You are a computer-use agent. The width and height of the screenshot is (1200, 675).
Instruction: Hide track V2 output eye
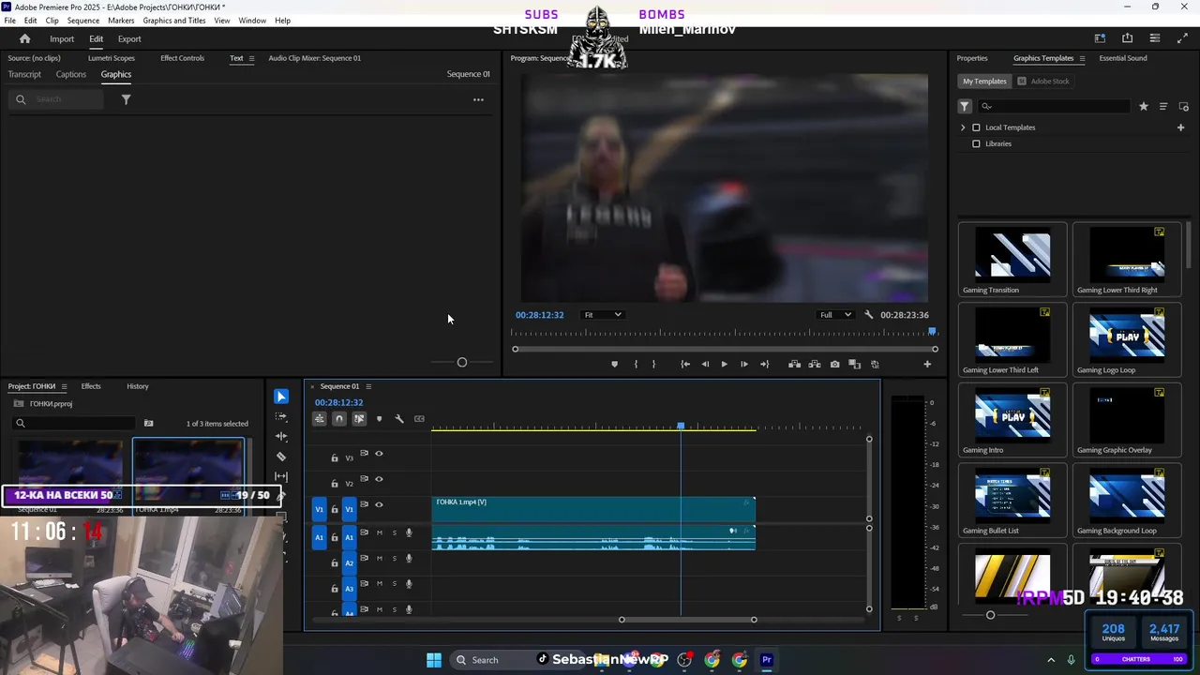coord(379,479)
